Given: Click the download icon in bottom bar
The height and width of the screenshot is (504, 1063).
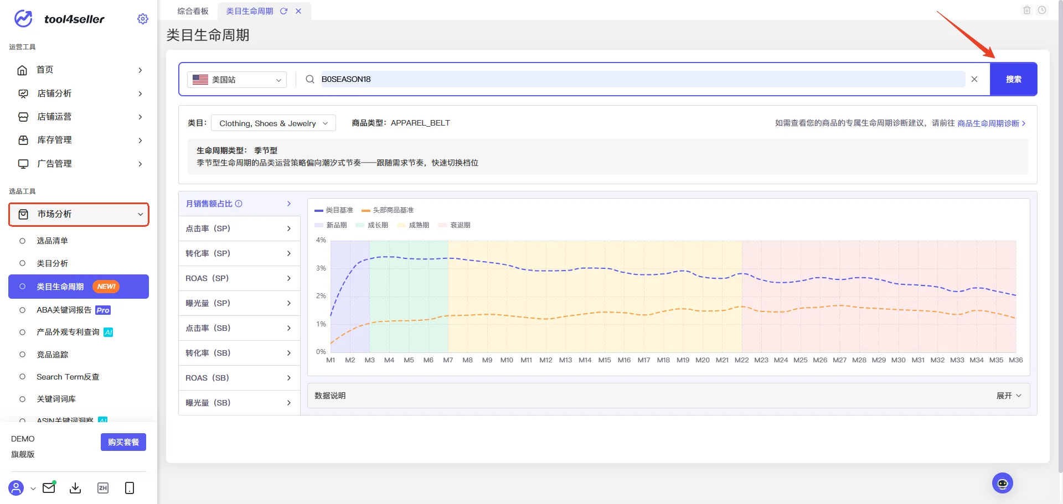Looking at the screenshot, I should tap(75, 488).
